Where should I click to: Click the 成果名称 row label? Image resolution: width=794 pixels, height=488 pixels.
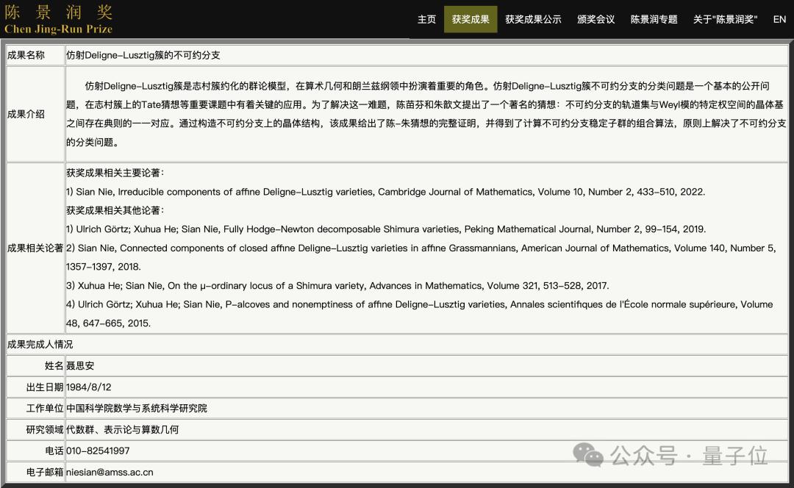[x=26, y=55]
